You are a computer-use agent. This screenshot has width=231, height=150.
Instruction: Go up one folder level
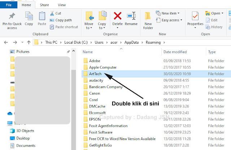tap(29, 43)
